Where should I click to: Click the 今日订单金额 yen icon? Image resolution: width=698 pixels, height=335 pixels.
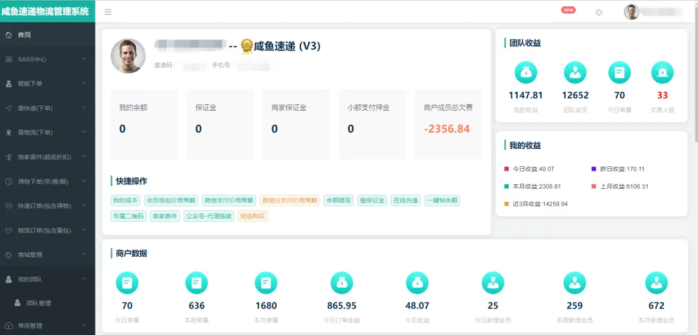coord(342,283)
